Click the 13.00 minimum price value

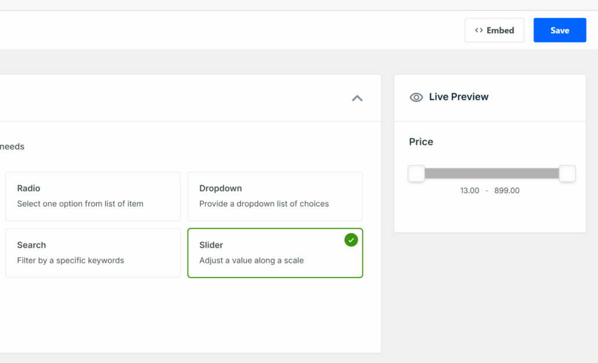[x=470, y=191]
